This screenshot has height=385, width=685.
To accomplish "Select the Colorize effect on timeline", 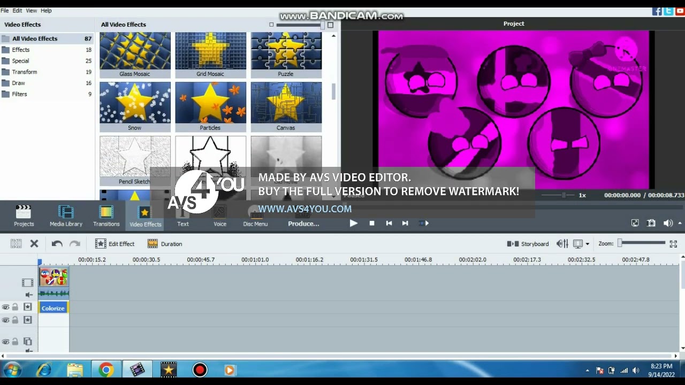I will [x=53, y=308].
